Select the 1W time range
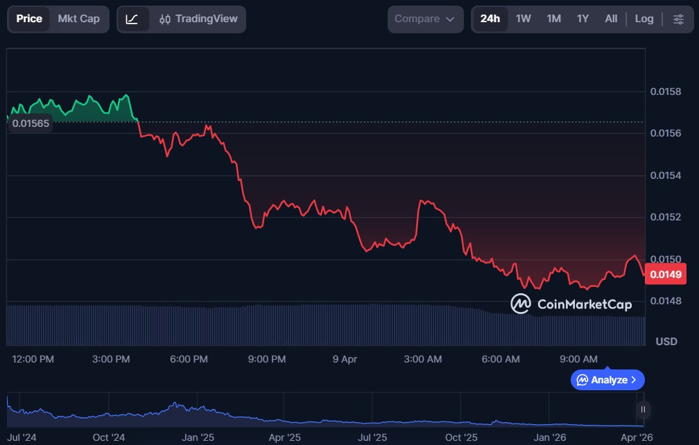The width and height of the screenshot is (699, 445). [523, 19]
